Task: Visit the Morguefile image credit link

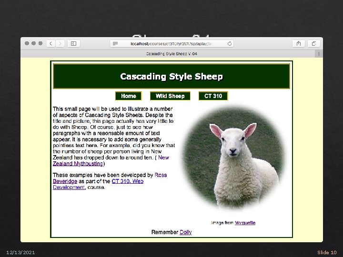Action: tap(245, 223)
